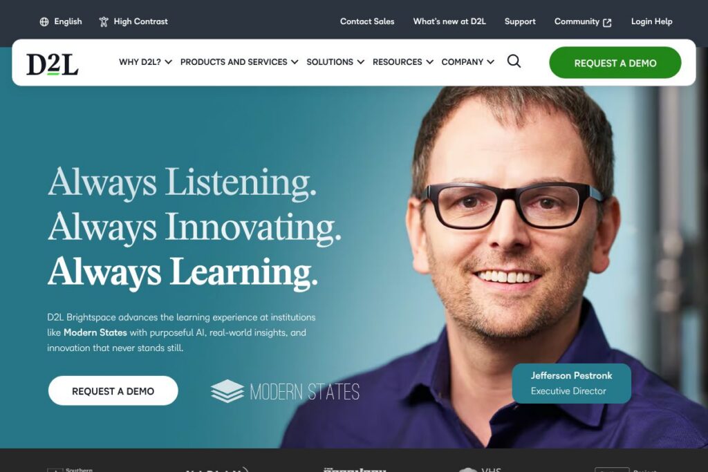Screen dimensions: 708x472
Task: Click the accessibility figure icon
Action: coord(104,21)
